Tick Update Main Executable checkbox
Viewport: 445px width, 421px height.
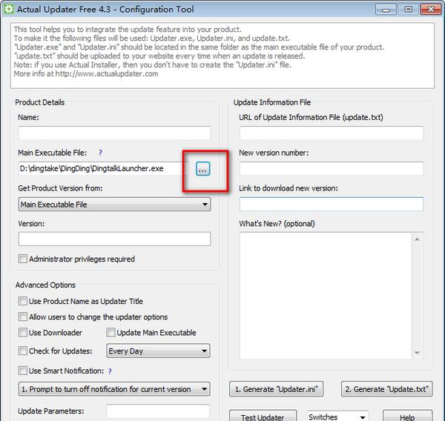111,332
